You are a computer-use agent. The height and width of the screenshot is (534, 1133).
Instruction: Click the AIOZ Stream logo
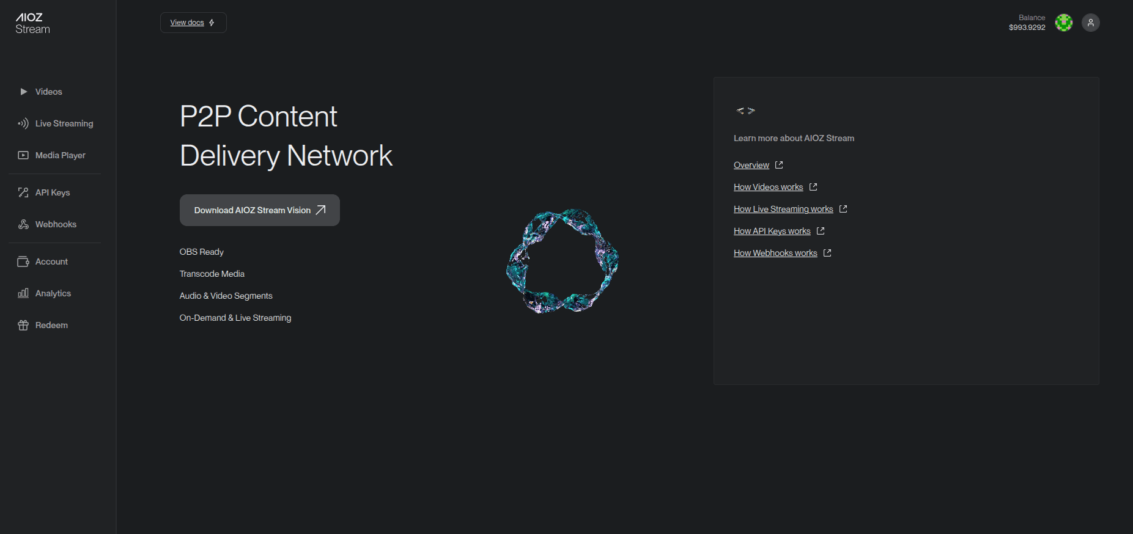pyautogui.click(x=32, y=23)
